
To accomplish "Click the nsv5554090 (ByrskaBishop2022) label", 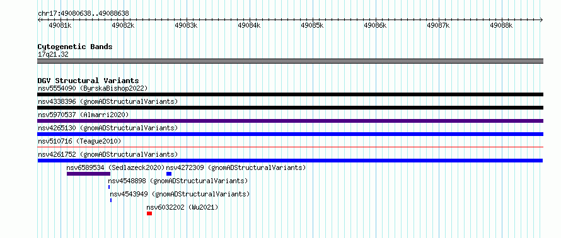I will pos(93,88).
